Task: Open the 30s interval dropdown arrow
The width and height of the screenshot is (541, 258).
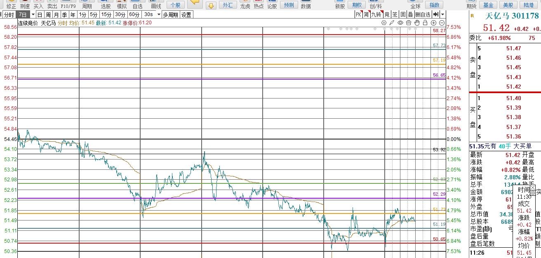Action: pos(158,14)
